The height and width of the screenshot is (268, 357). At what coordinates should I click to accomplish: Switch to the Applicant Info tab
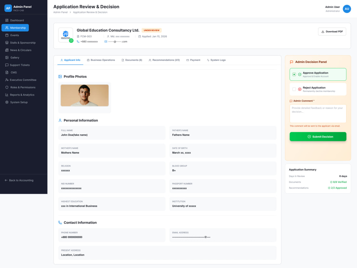70,60
